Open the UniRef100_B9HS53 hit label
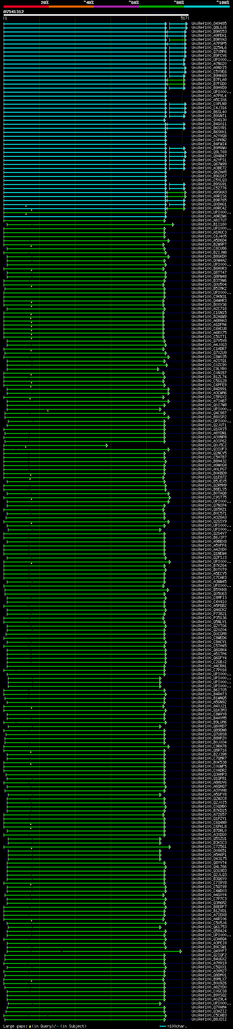233x1029 pixels. click(x=209, y=31)
